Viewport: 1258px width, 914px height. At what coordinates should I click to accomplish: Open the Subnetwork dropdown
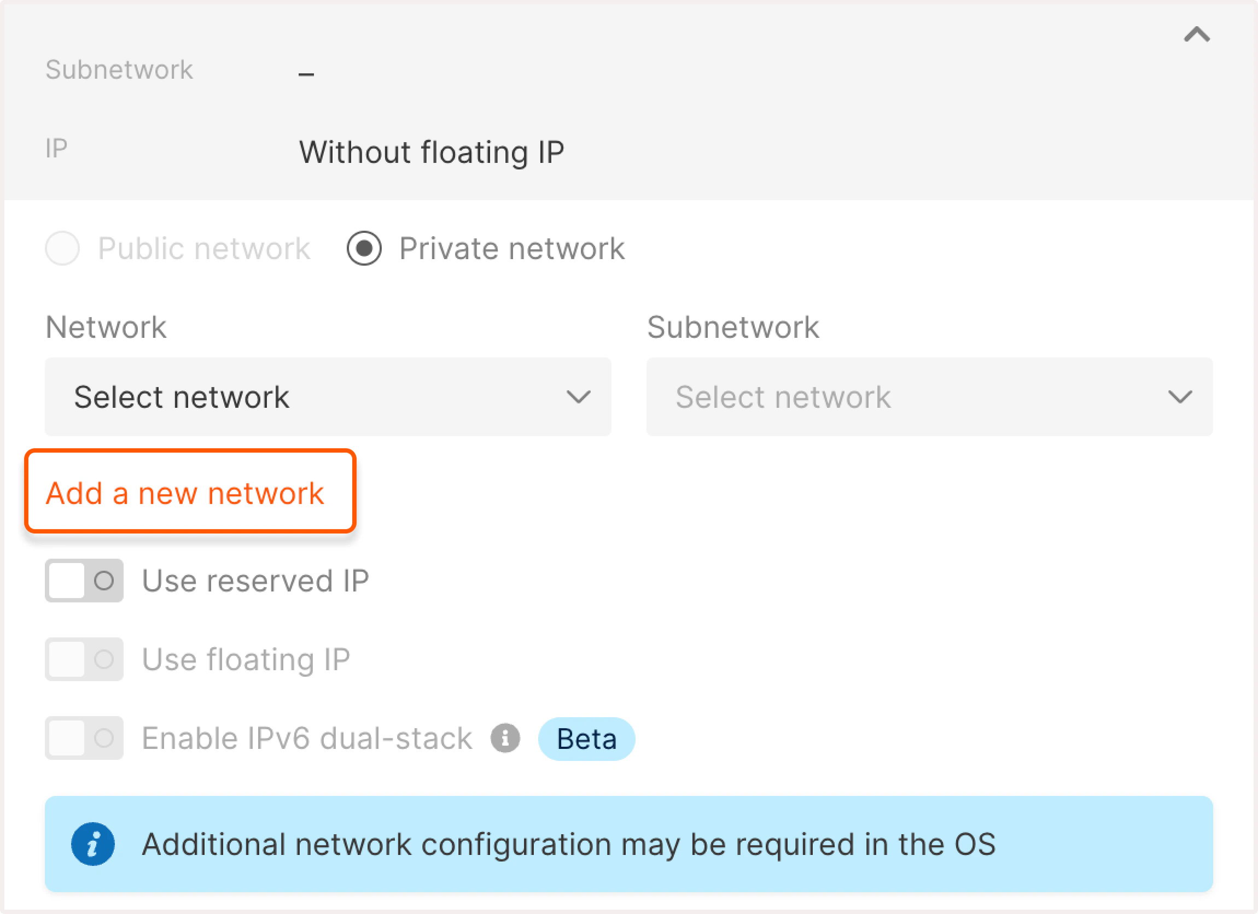tap(943, 397)
